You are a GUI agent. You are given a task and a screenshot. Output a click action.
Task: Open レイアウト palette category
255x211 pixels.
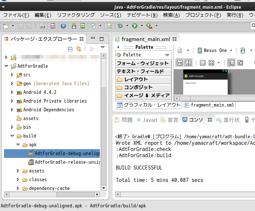143,79
